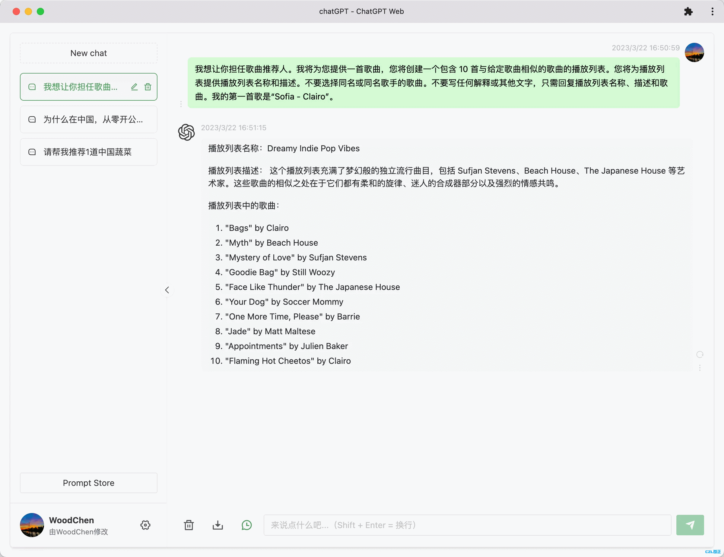The height and width of the screenshot is (557, 724).
Task: Clear conversation with trash icon in footer
Action: click(x=189, y=525)
